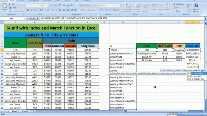Open the number format dropdown
This screenshot has height=116, width=207.
[119, 5]
